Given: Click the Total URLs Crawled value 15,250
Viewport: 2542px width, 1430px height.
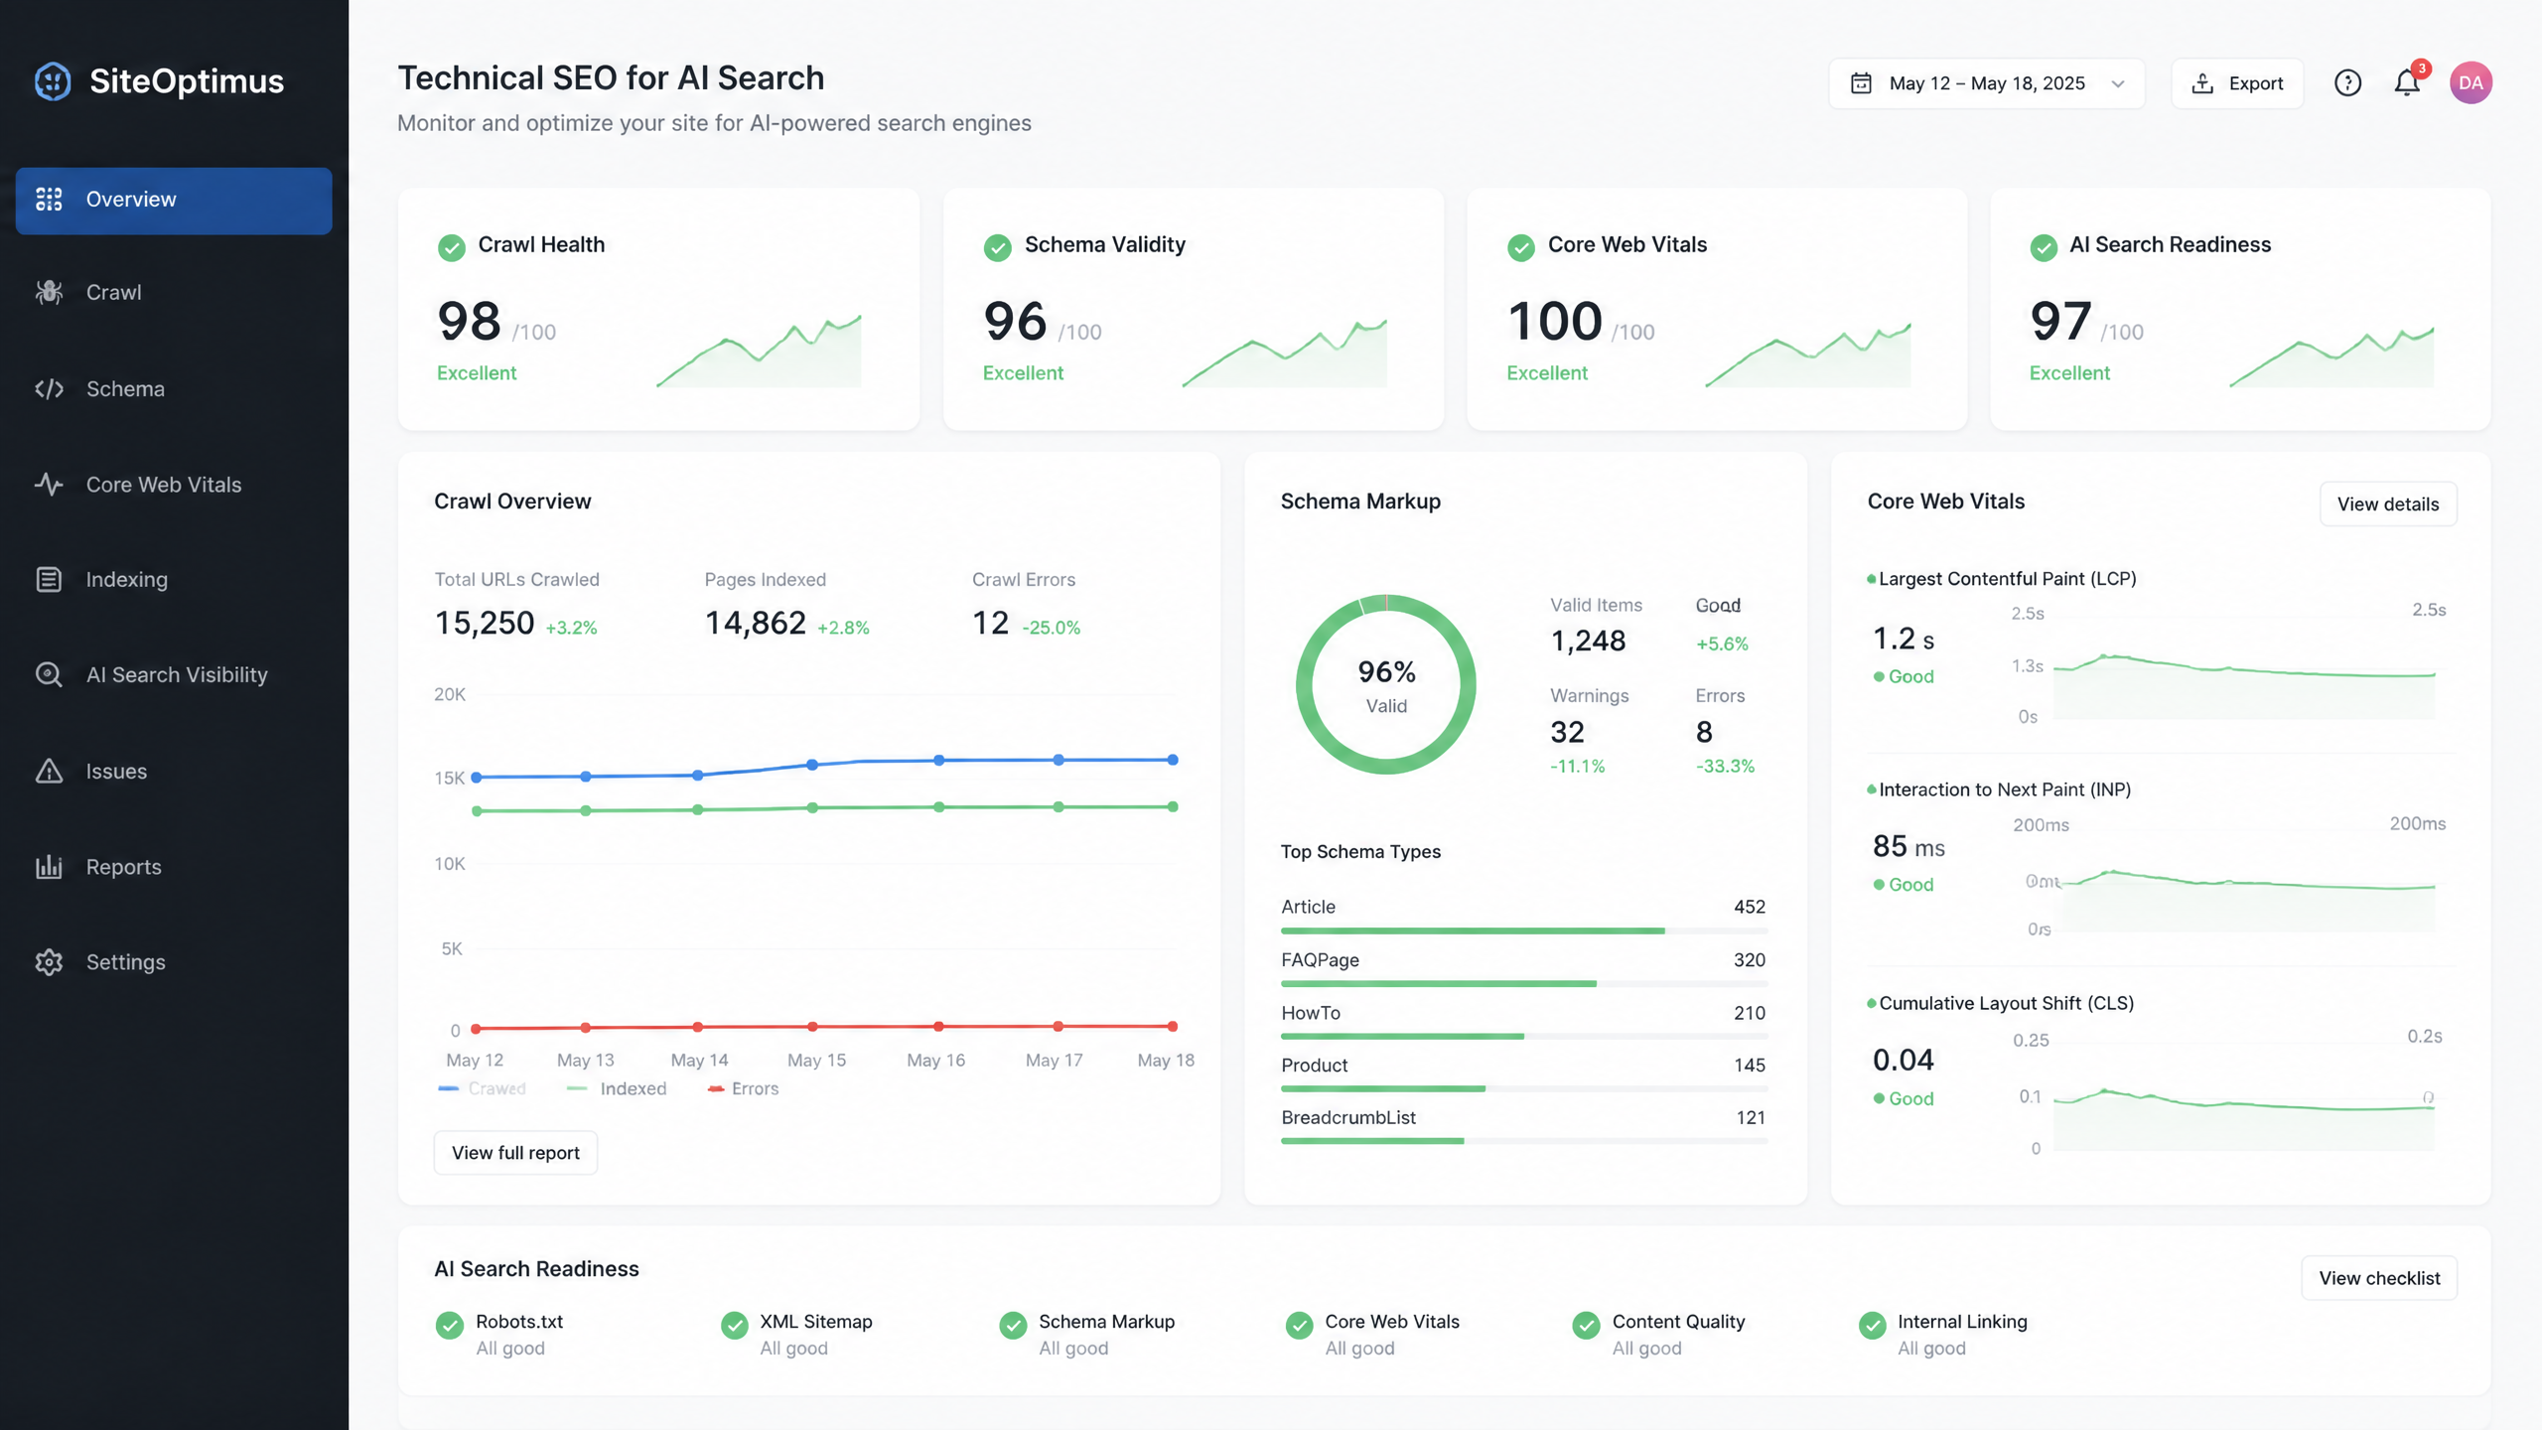Looking at the screenshot, I should (x=485, y=623).
